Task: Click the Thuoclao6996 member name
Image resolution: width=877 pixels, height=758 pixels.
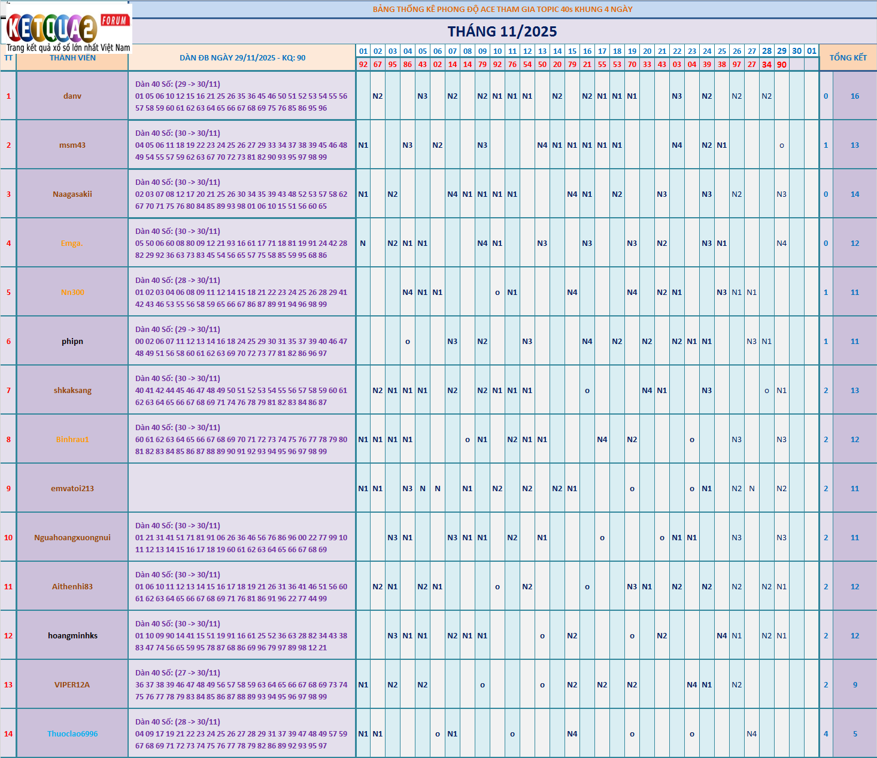Action: (x=72, y=734)
